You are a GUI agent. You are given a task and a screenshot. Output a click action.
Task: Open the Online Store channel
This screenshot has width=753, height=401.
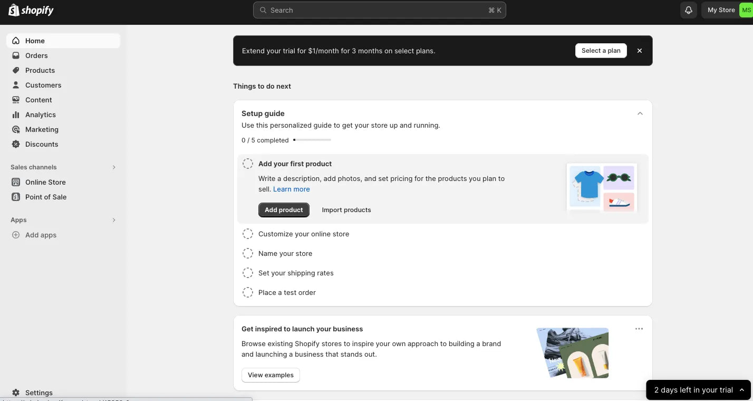pyautogui.click(x=45, y=182)
